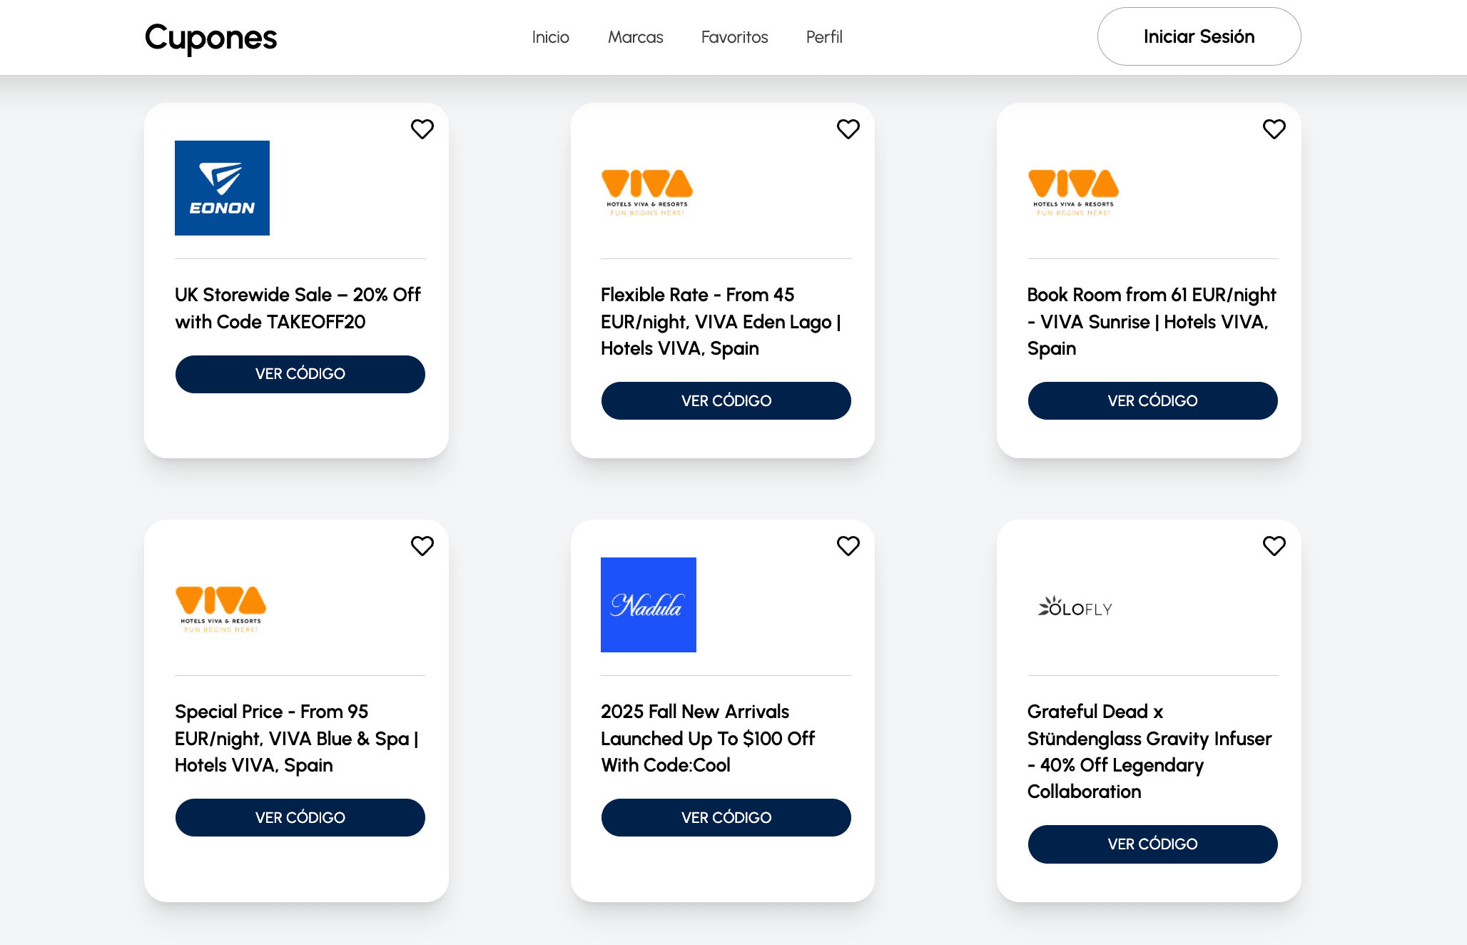This screenshot has height=945, width=1467.
Task: Open the Marcas menu item
Action: (x=635, y=37)
